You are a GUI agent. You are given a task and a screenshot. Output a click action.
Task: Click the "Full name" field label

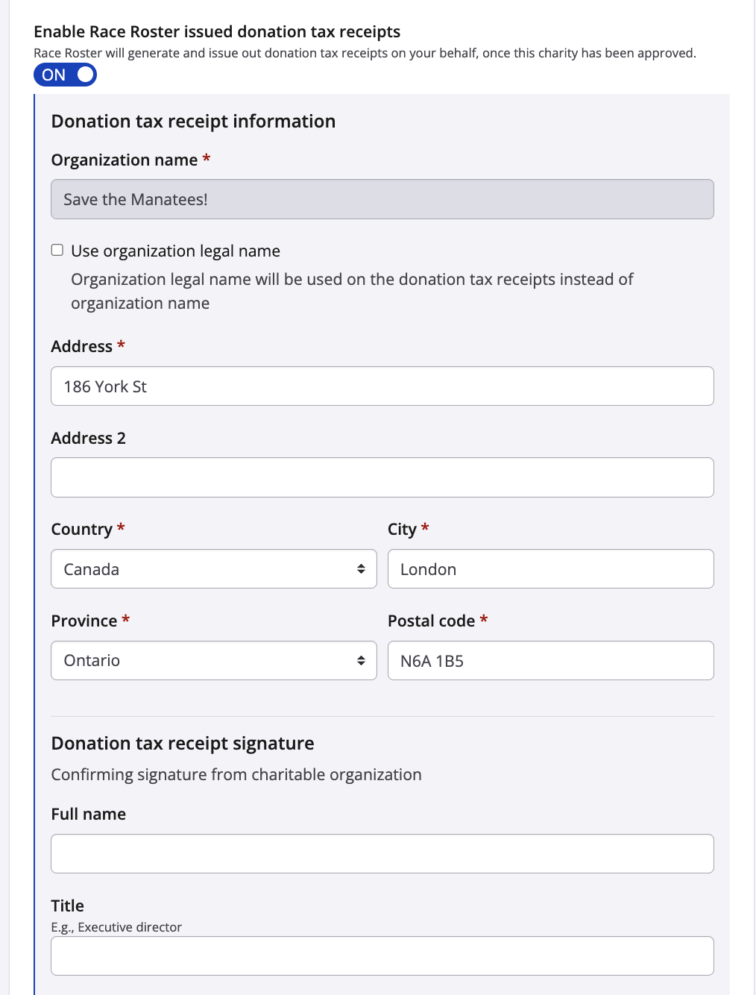pos(88,814)
